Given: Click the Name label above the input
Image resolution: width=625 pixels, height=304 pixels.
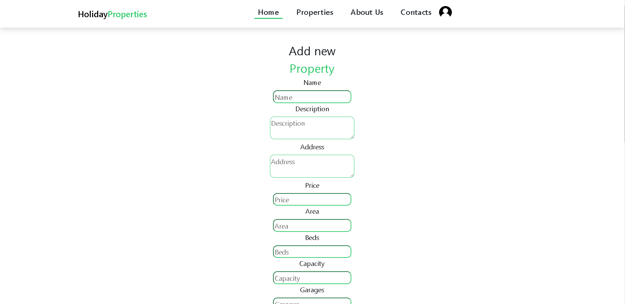Looking at the screenshot, I should point(312,83).
